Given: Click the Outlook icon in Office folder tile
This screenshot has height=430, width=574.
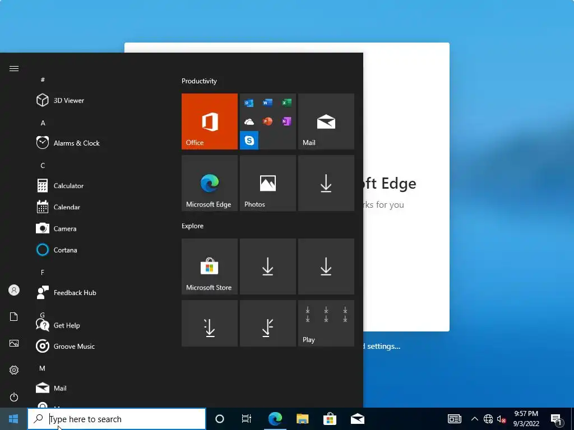Looking at the screenshot, I should pyautogui.click(x=249, y=103).
